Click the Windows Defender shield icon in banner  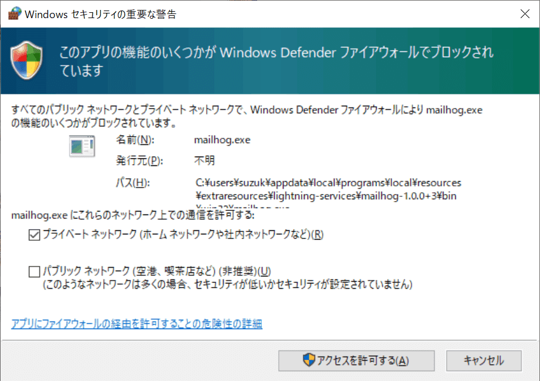click(x=26, y=60)
